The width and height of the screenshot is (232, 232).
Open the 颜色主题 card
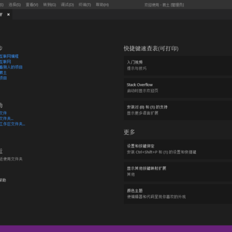click(x=178, y=194)
